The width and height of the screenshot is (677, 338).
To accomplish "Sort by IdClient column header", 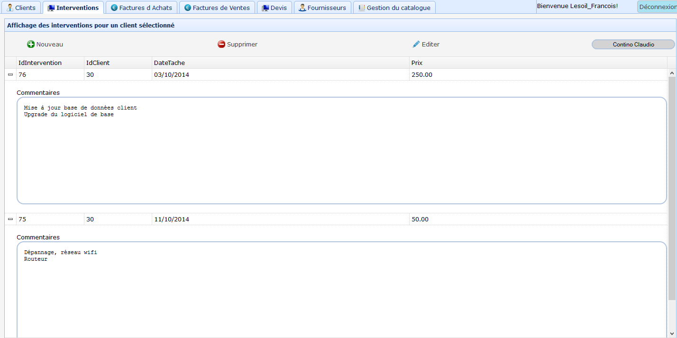I will coord(118,63).
